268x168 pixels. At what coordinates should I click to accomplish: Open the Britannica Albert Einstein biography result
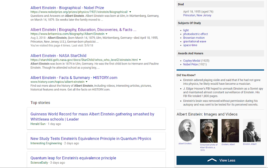point(83,30)
